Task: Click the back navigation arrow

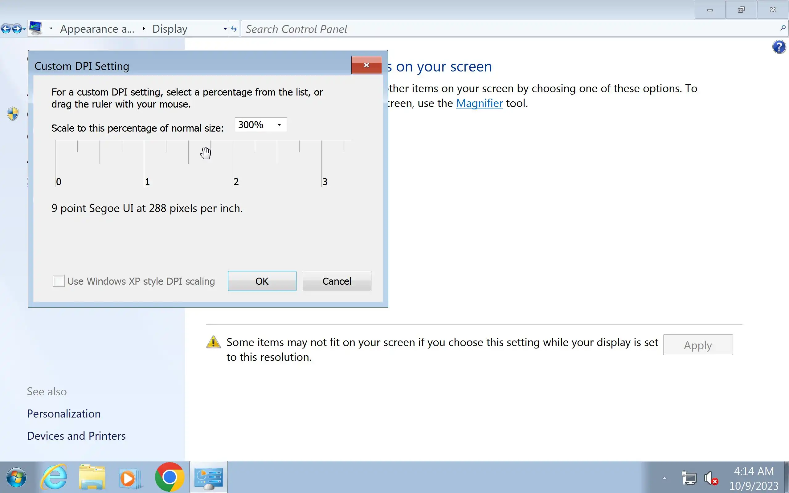Action: pos(6,29)
